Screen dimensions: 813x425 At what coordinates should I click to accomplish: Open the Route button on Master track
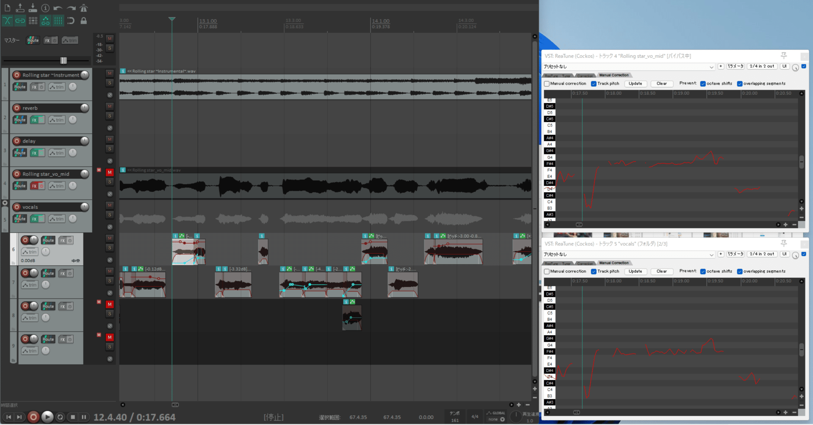pyautogui.click(x=33, y=41)
